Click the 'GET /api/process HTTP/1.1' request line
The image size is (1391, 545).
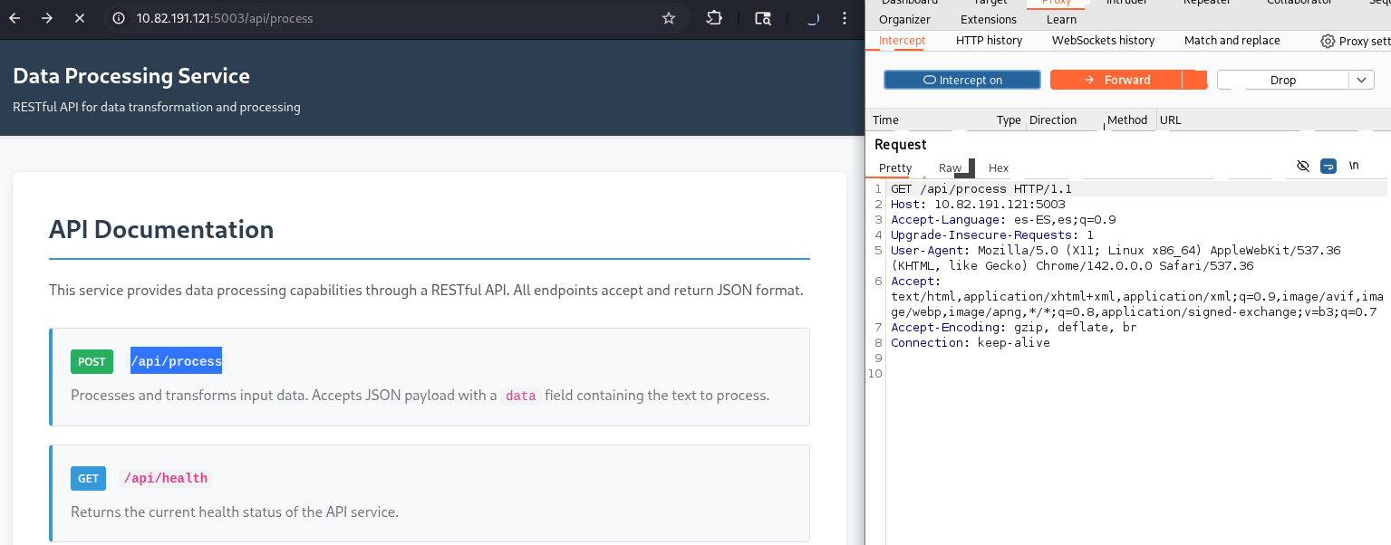(x=981, y=189)
